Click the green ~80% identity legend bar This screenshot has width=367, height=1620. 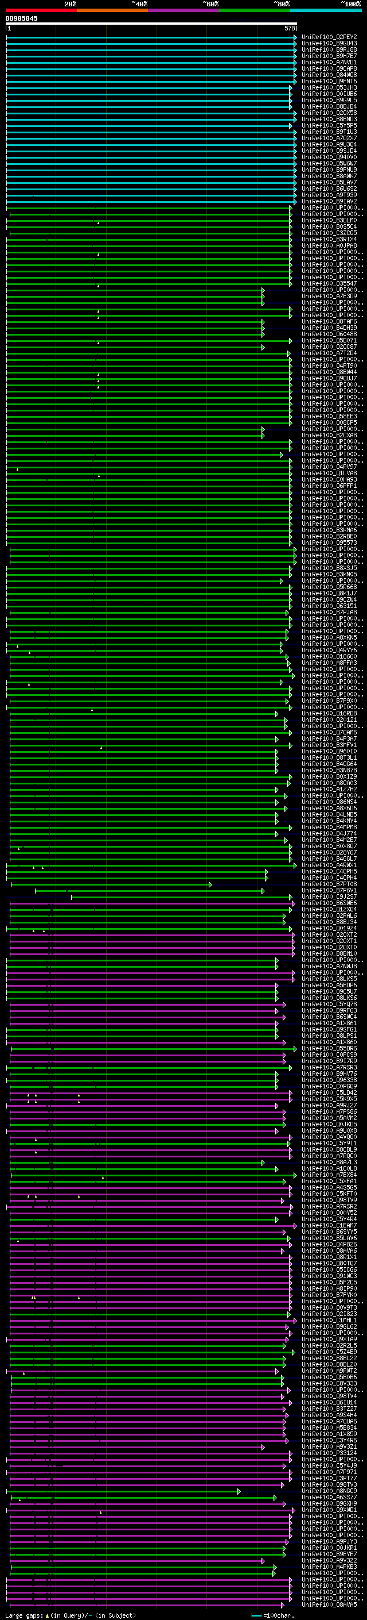coord(255,11)
